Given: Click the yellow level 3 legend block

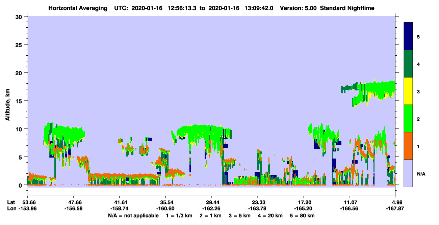Looking at the screenshot, I should [408, 91].
